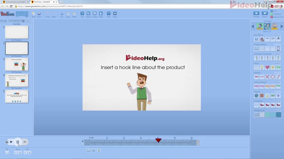Expand More under Transitions
The image size is (284, 159).
click(x=277, y=101)
